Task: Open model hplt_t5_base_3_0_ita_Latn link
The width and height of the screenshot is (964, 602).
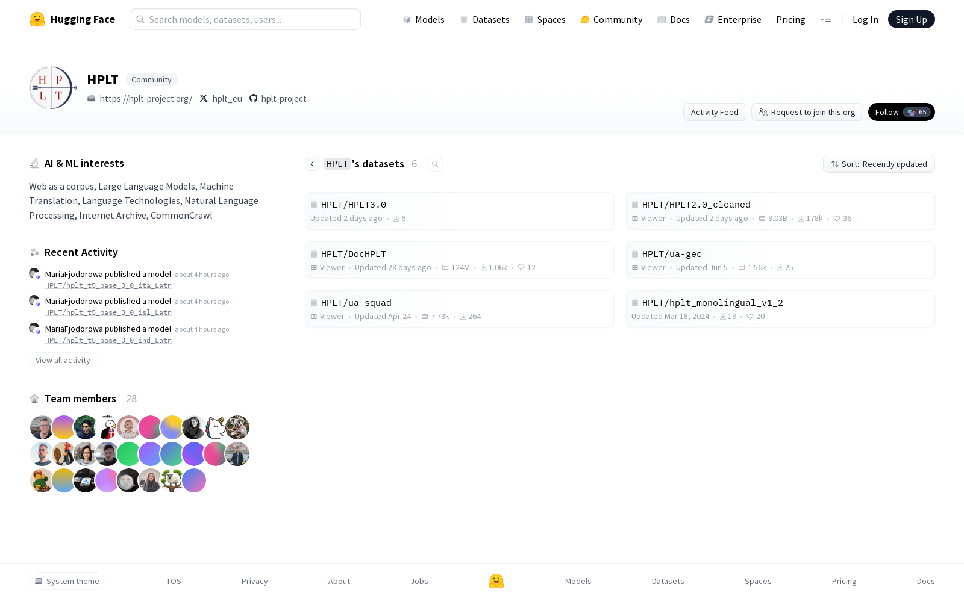Action: click(108, 285)
